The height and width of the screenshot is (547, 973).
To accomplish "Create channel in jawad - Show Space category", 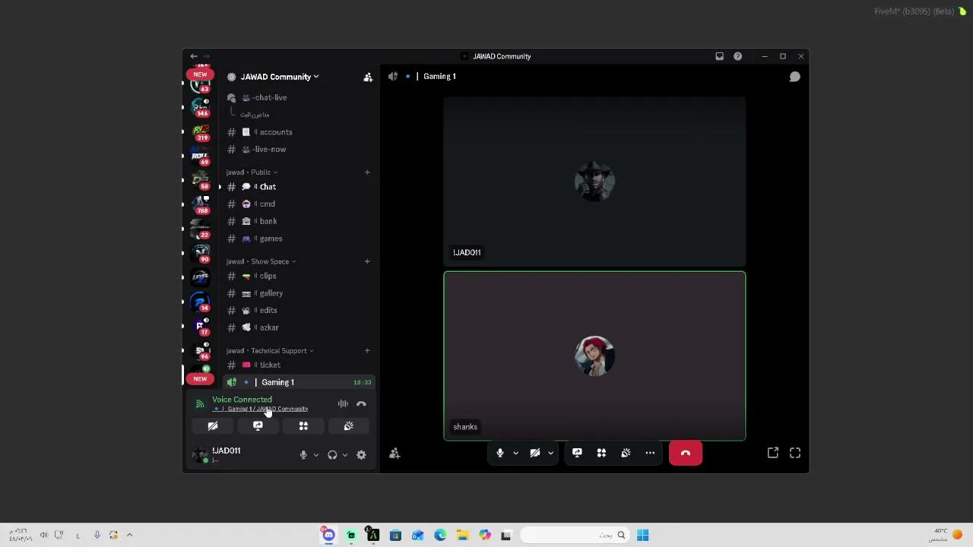I will (x=367, y=261).
